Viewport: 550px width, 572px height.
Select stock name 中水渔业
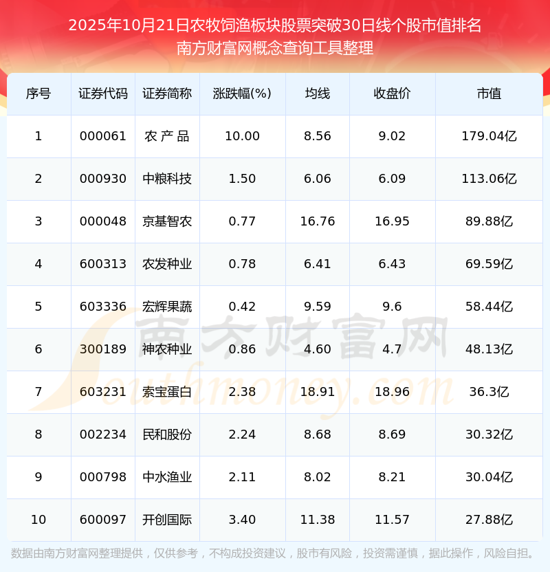pos(167,478)
